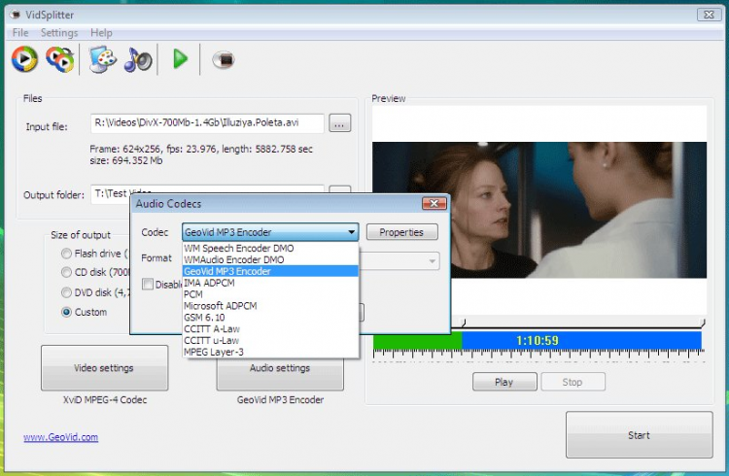Click the Input file path field
This screenshot has width=729, height=476.
point(207,123)
